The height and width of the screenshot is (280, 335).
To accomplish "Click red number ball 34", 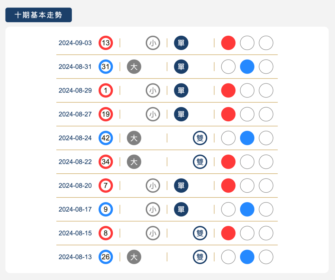I will point(106,162).
